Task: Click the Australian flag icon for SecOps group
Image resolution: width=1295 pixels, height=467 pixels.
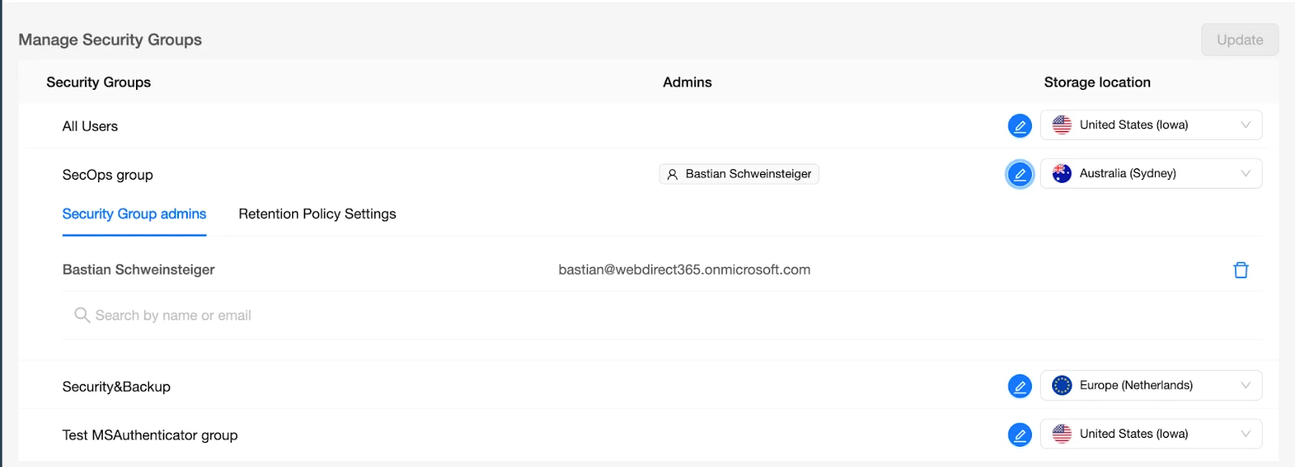Action: point(1061,172)
